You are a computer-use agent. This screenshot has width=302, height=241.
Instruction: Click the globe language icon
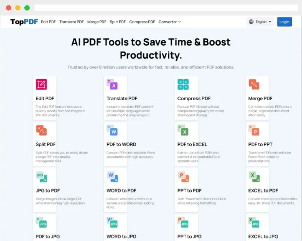[251, 22]
